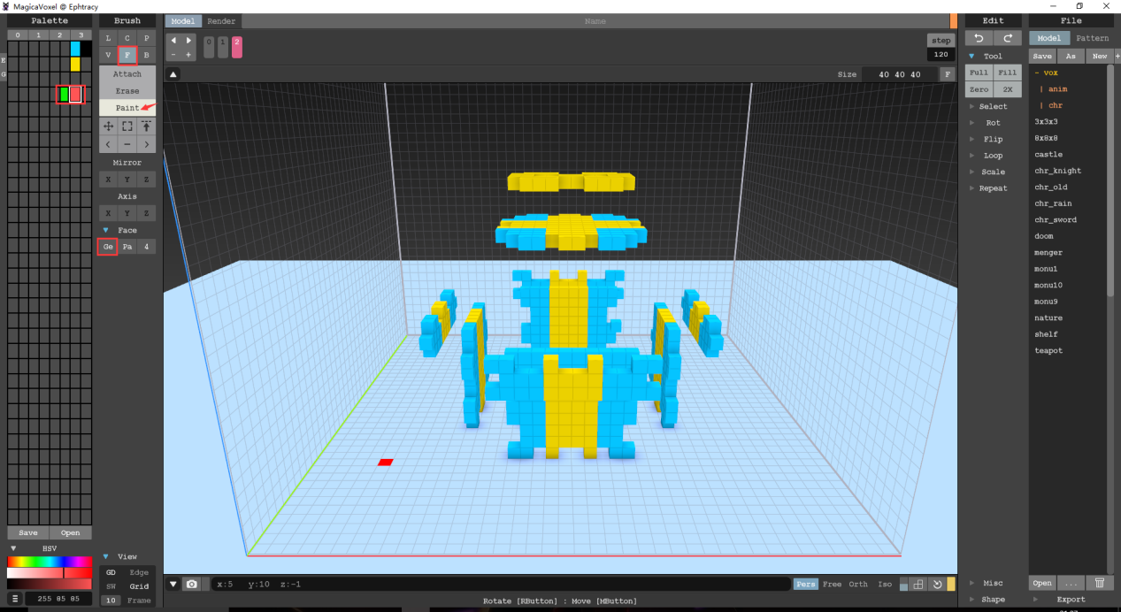This screenshot has width=1121, height=612.
Task: Open chr_knight in the file list
Action: [1057, 171]
